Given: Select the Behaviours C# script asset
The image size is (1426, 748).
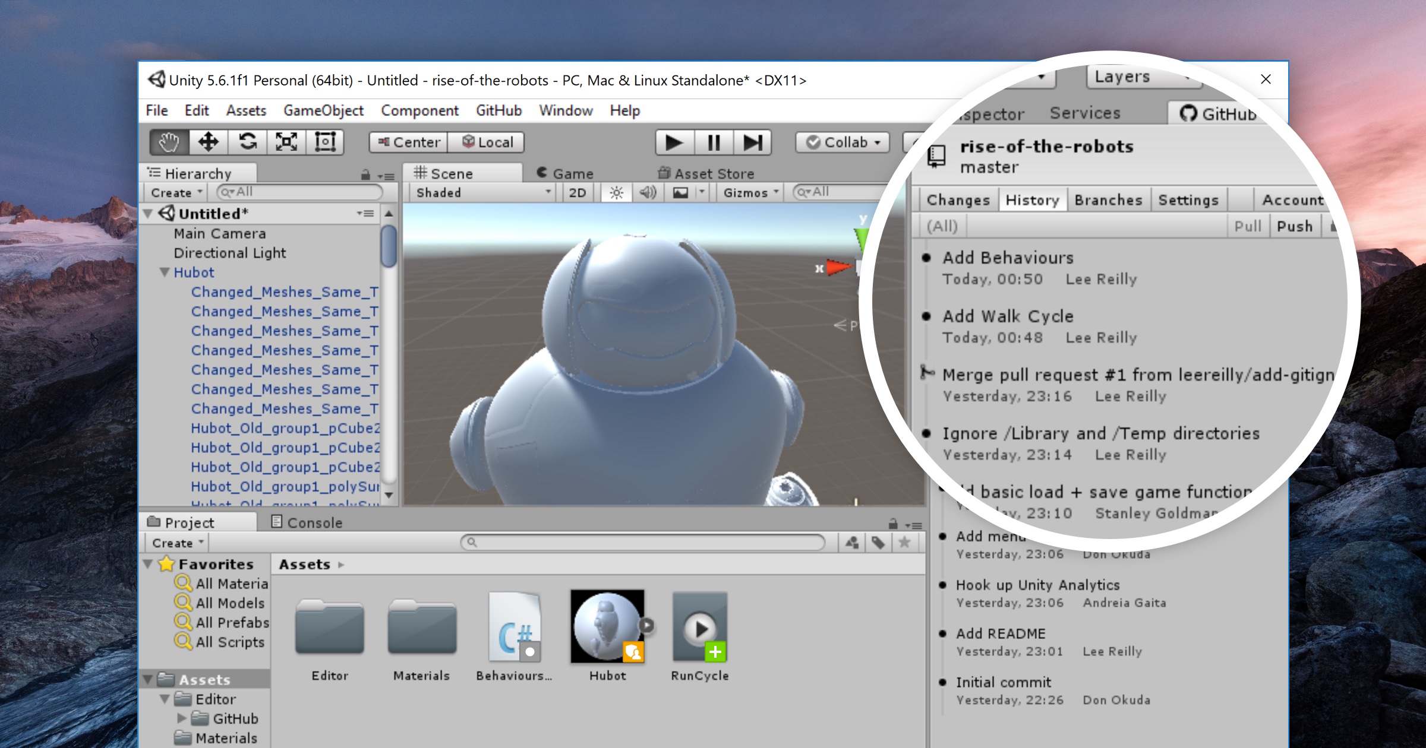Looking at the screenshot, I should [515, 637].
